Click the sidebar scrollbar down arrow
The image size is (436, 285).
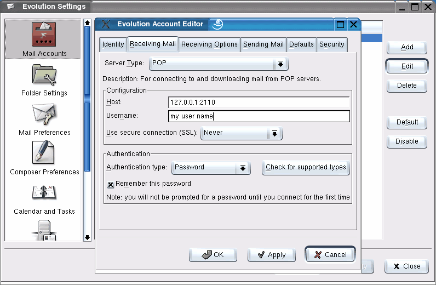click(87, 237)
